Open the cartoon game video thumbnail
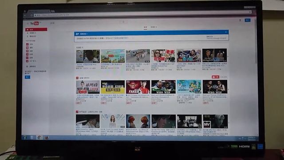The image size is (284, 160). (113, 56)
